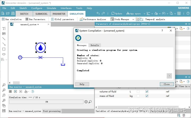Toggle the linear analysis mode icon
Viewport: 191px width, 118px height.
point(142,19)
